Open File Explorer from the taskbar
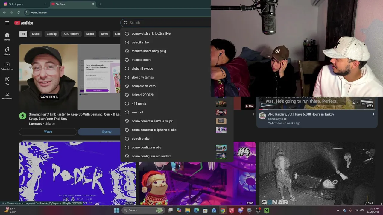The image size is (383, 215). tap(188, 210)
